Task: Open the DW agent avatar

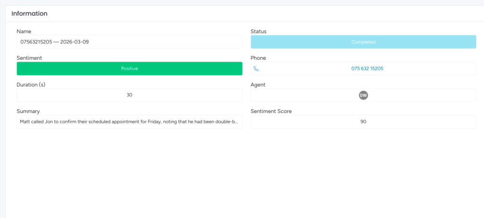Action: 363,95
